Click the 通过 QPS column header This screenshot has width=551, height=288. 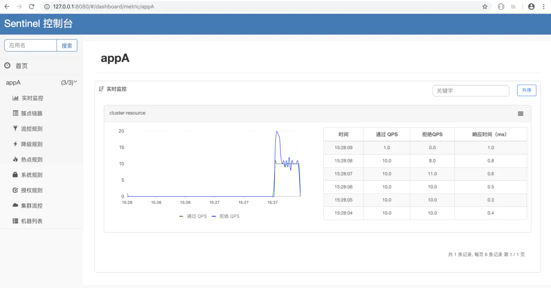387,134
